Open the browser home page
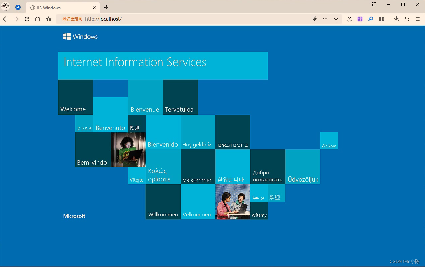425x267 pixels. 38,19
